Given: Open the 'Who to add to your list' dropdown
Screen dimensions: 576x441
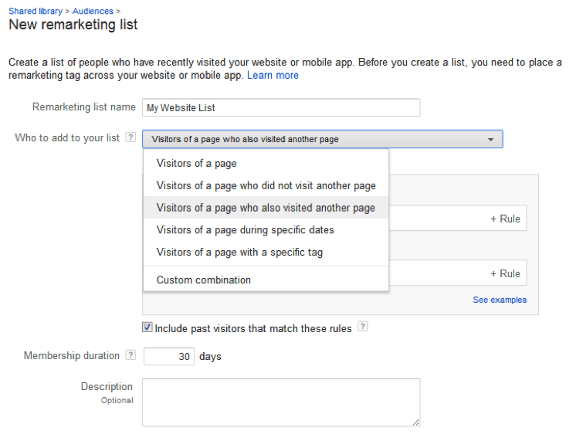Looking at the screenshot, I should (x=322, y=139).
